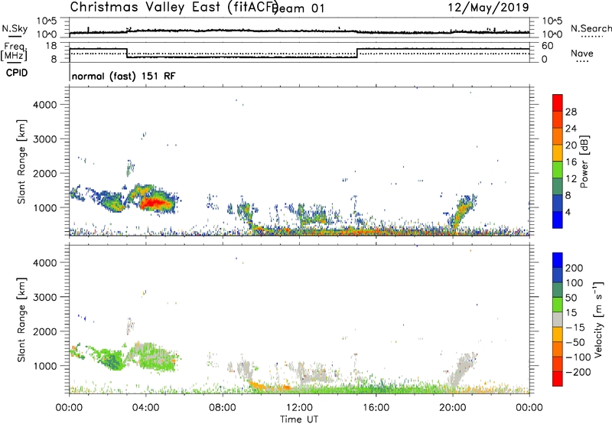Click the 'Freq. [MHz]' axis label

[x=15, y=52]
